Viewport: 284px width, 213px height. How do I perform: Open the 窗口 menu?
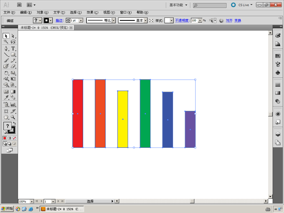tap(126, 12)
